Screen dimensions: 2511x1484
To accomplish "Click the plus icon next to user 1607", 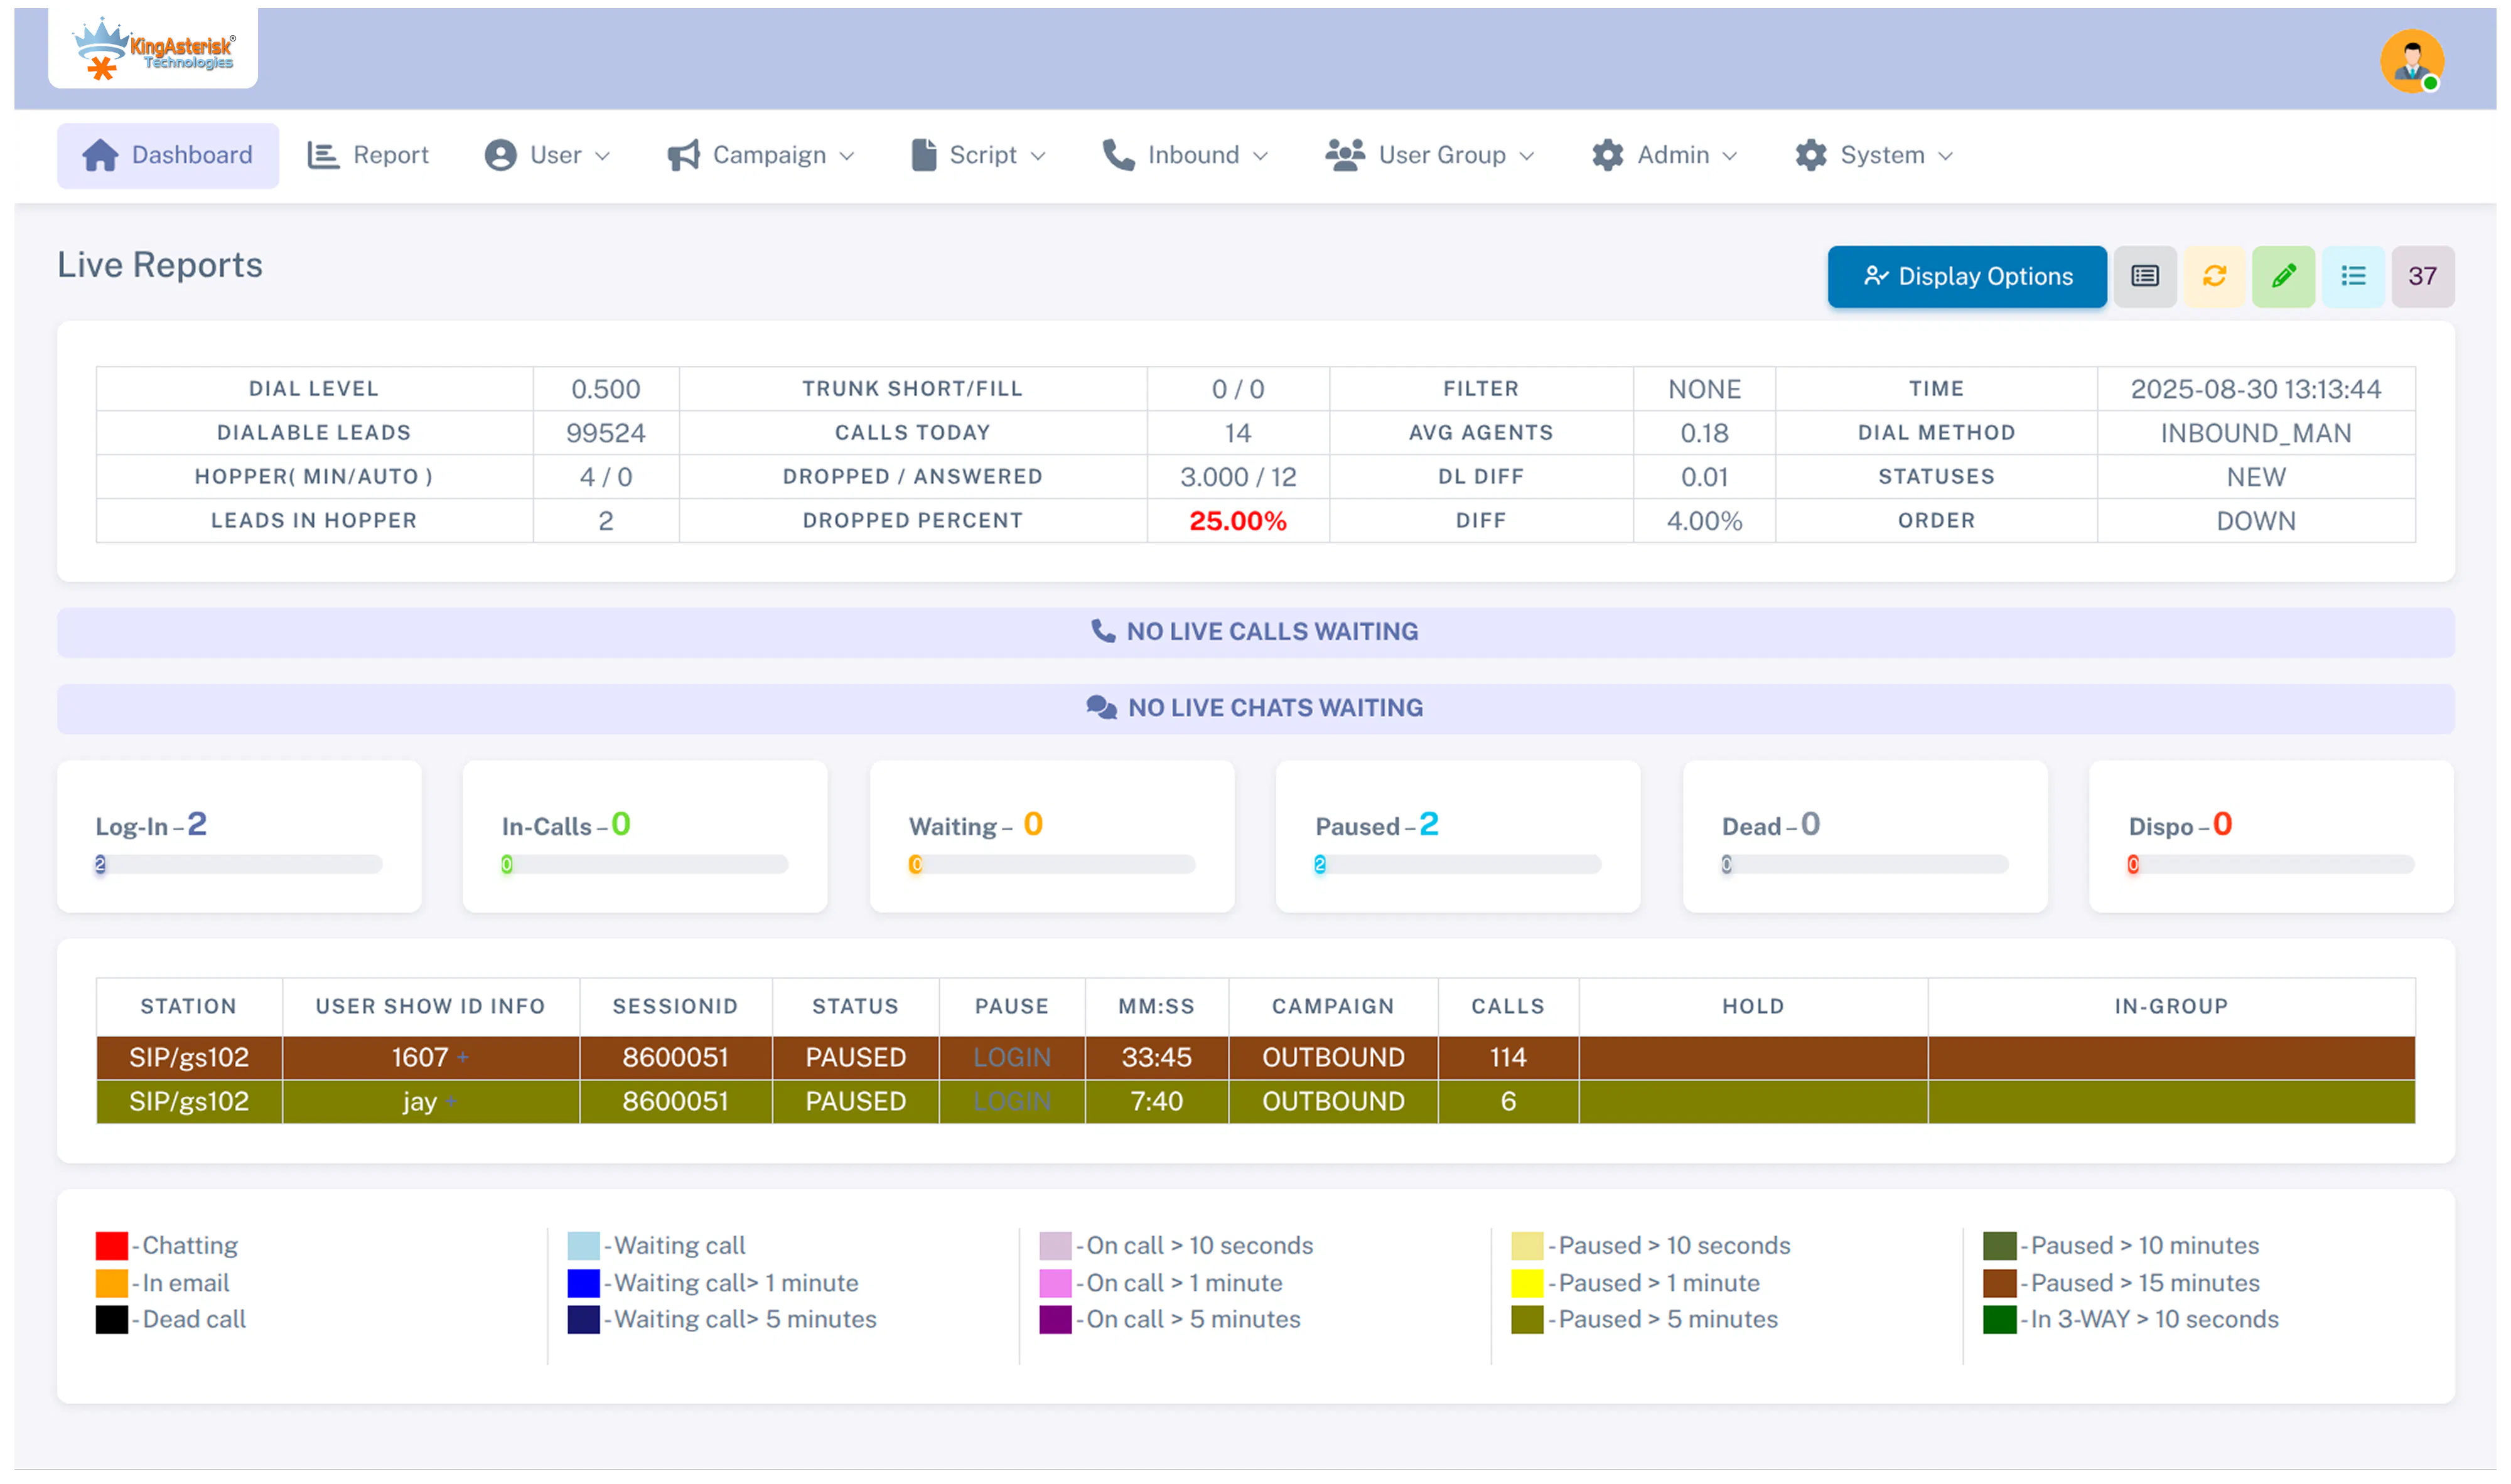I will (462, 1057).
